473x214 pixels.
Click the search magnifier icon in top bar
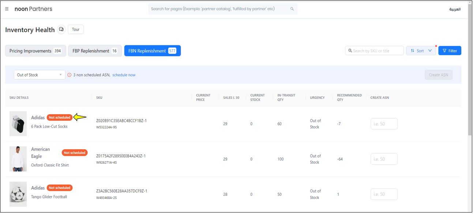tap(292, 9)
